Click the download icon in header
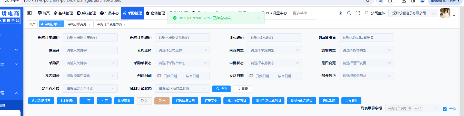Viewport: 464px width, 116px height. click(x=340, y=13)
